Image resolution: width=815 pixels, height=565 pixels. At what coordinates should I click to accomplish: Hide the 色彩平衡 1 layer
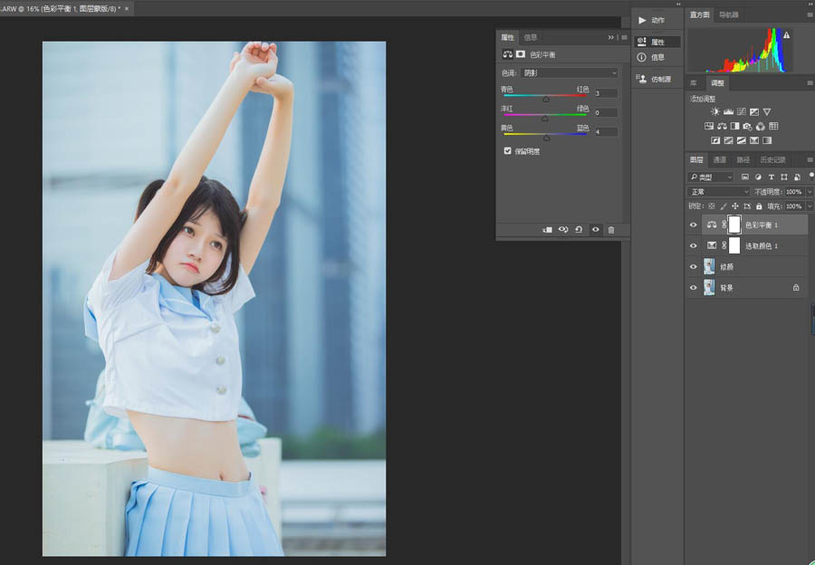point(694,225)
